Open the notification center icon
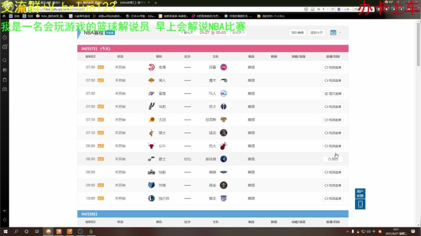 (x=413, y=231)
